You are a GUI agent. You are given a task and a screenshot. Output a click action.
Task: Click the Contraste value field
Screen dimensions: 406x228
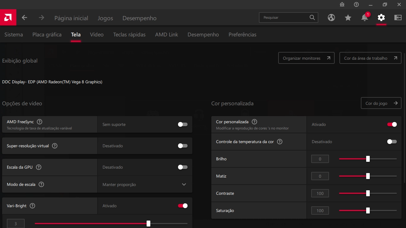pos(320,193)
